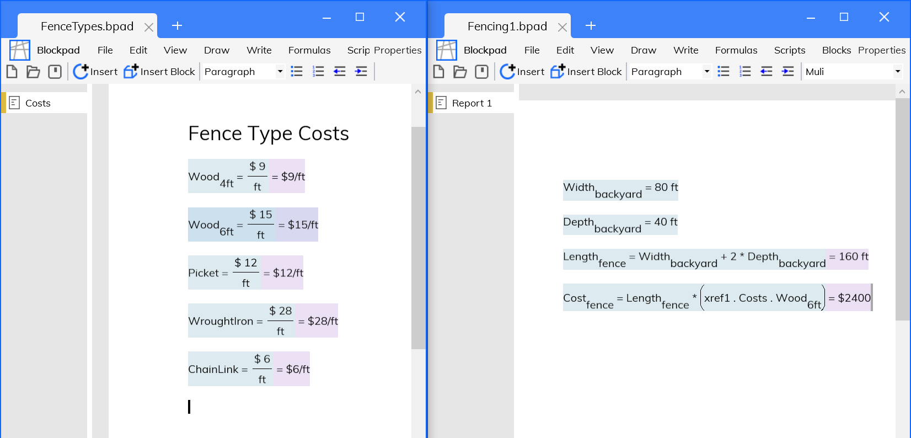Open Formulas menu in Fencing1 window
The height and width of the screenshot is (438, 911).
click(x=736, y=50)
